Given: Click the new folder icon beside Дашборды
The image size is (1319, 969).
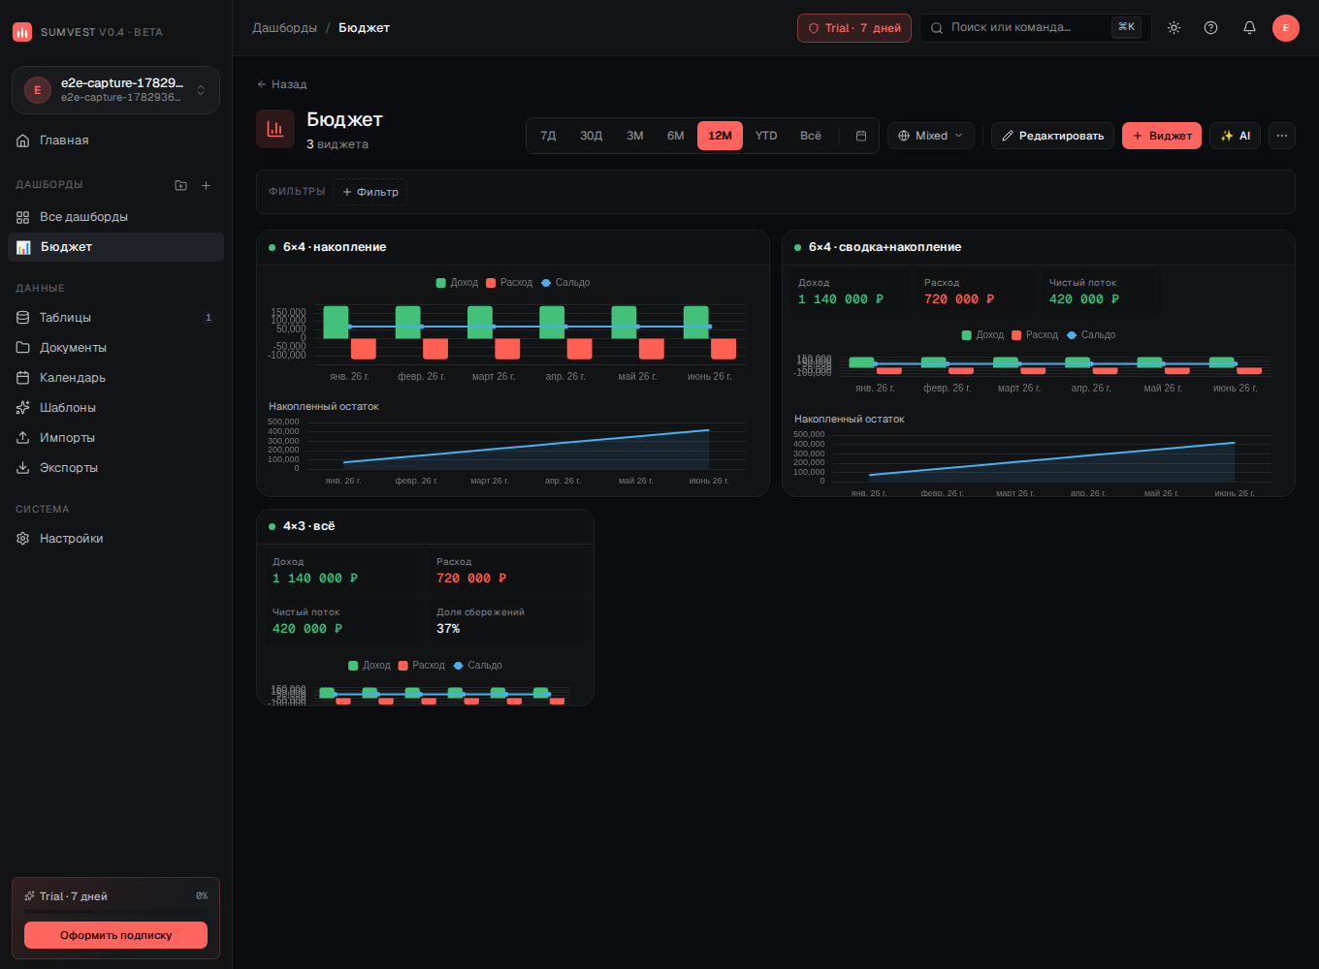Looking at the screenshot, I should click(180, 185).
